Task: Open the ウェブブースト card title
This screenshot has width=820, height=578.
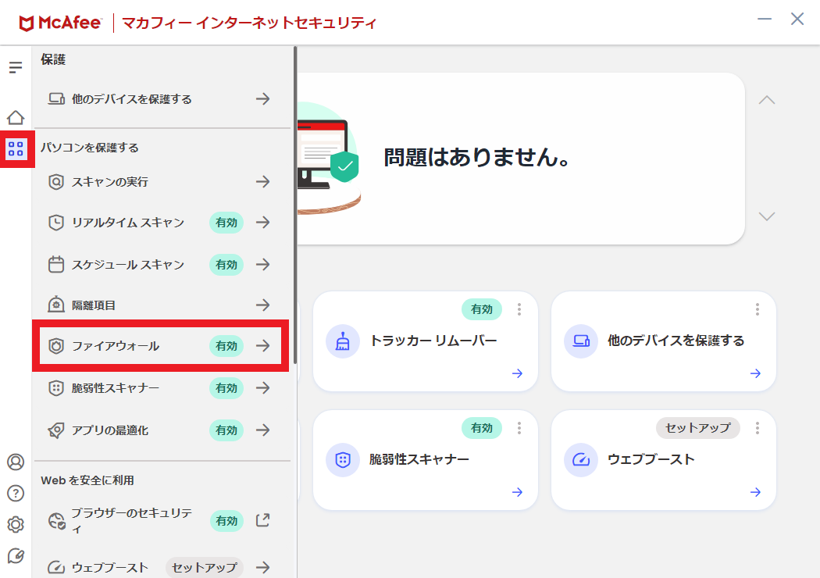Action: click(651, 459)
